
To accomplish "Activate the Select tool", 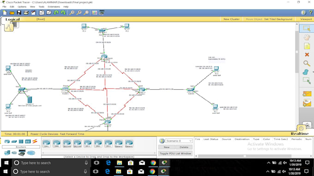I will [x=307, y=29].
